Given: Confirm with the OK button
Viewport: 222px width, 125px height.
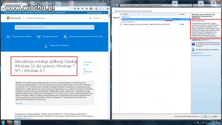Looking at the screenshot, I should click(205, 116).
